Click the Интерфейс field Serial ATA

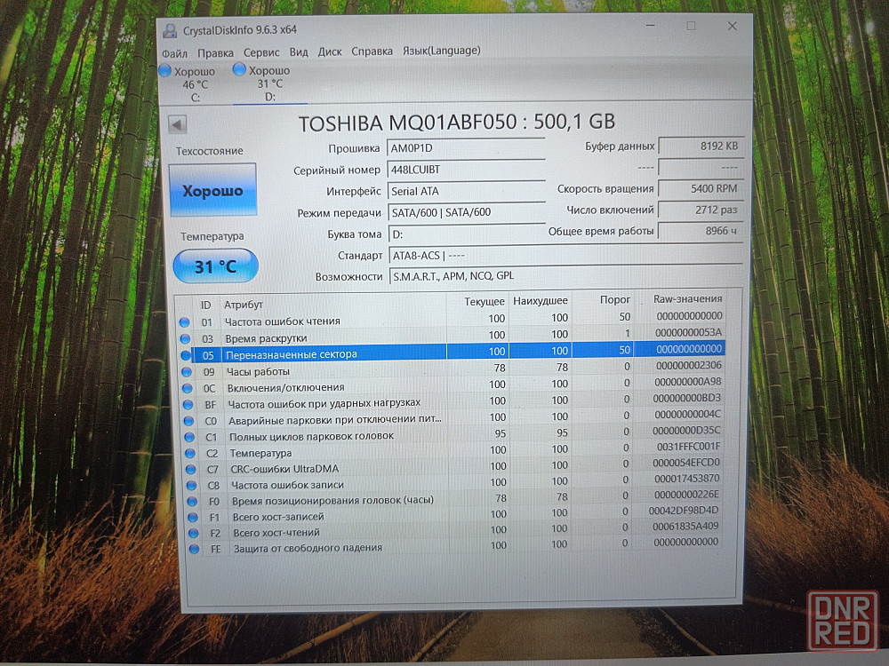tap(467, 191)
